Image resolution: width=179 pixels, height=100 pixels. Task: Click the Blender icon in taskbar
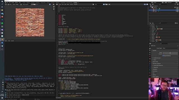click(x=2, y=39)
